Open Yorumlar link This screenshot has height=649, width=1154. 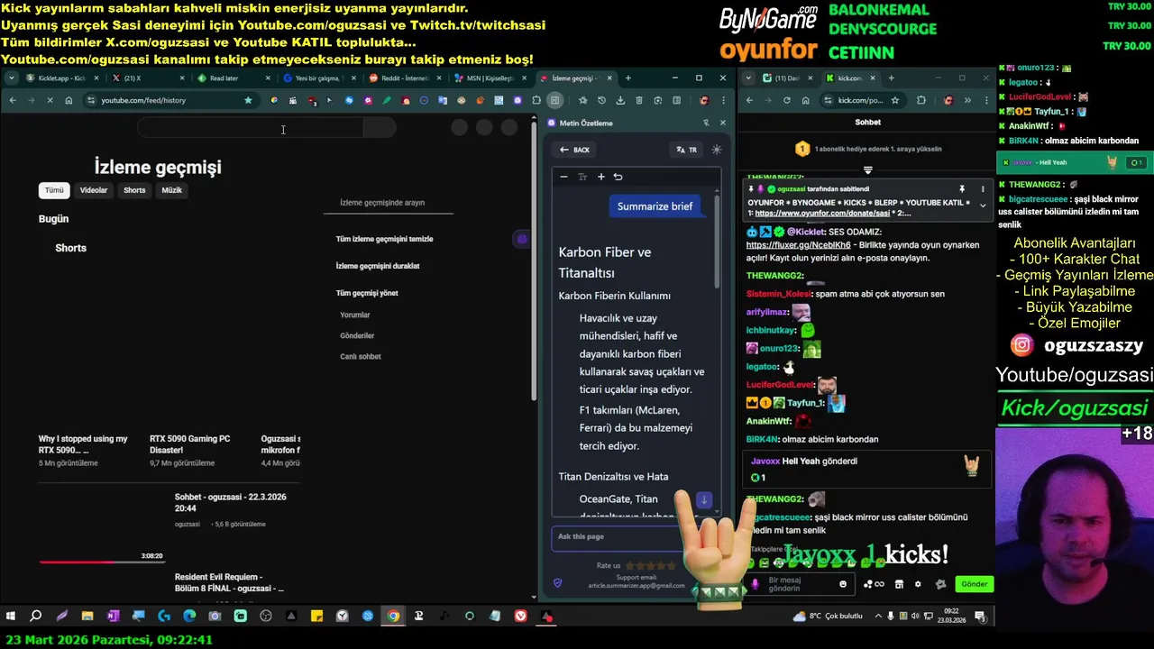pyautogui.click(x=354, y=315)
